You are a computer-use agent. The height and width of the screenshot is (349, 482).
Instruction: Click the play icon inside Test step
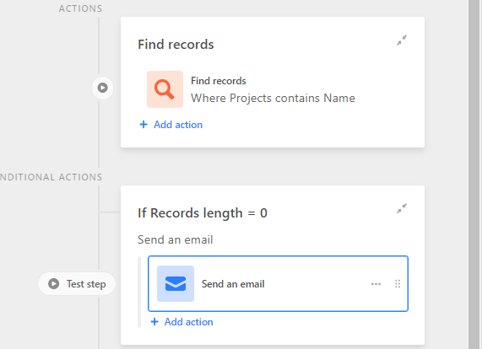[54, 283]
